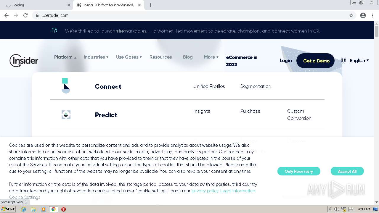The width and height of the screenshot is (379, 213).
Task: Click Chrome icon in taskbar
Action: [53, 209]
